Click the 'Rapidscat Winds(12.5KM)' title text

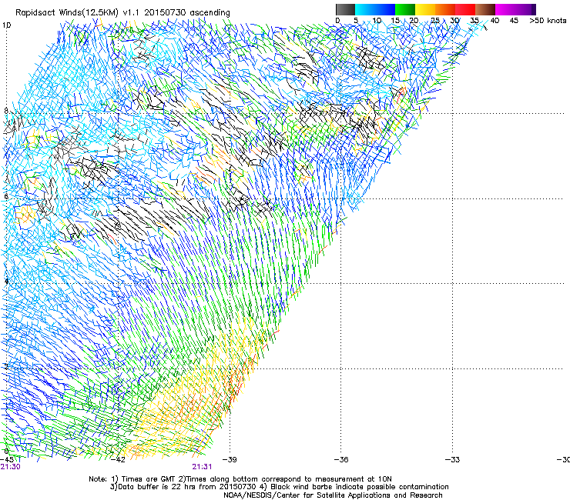click(67, 13)
